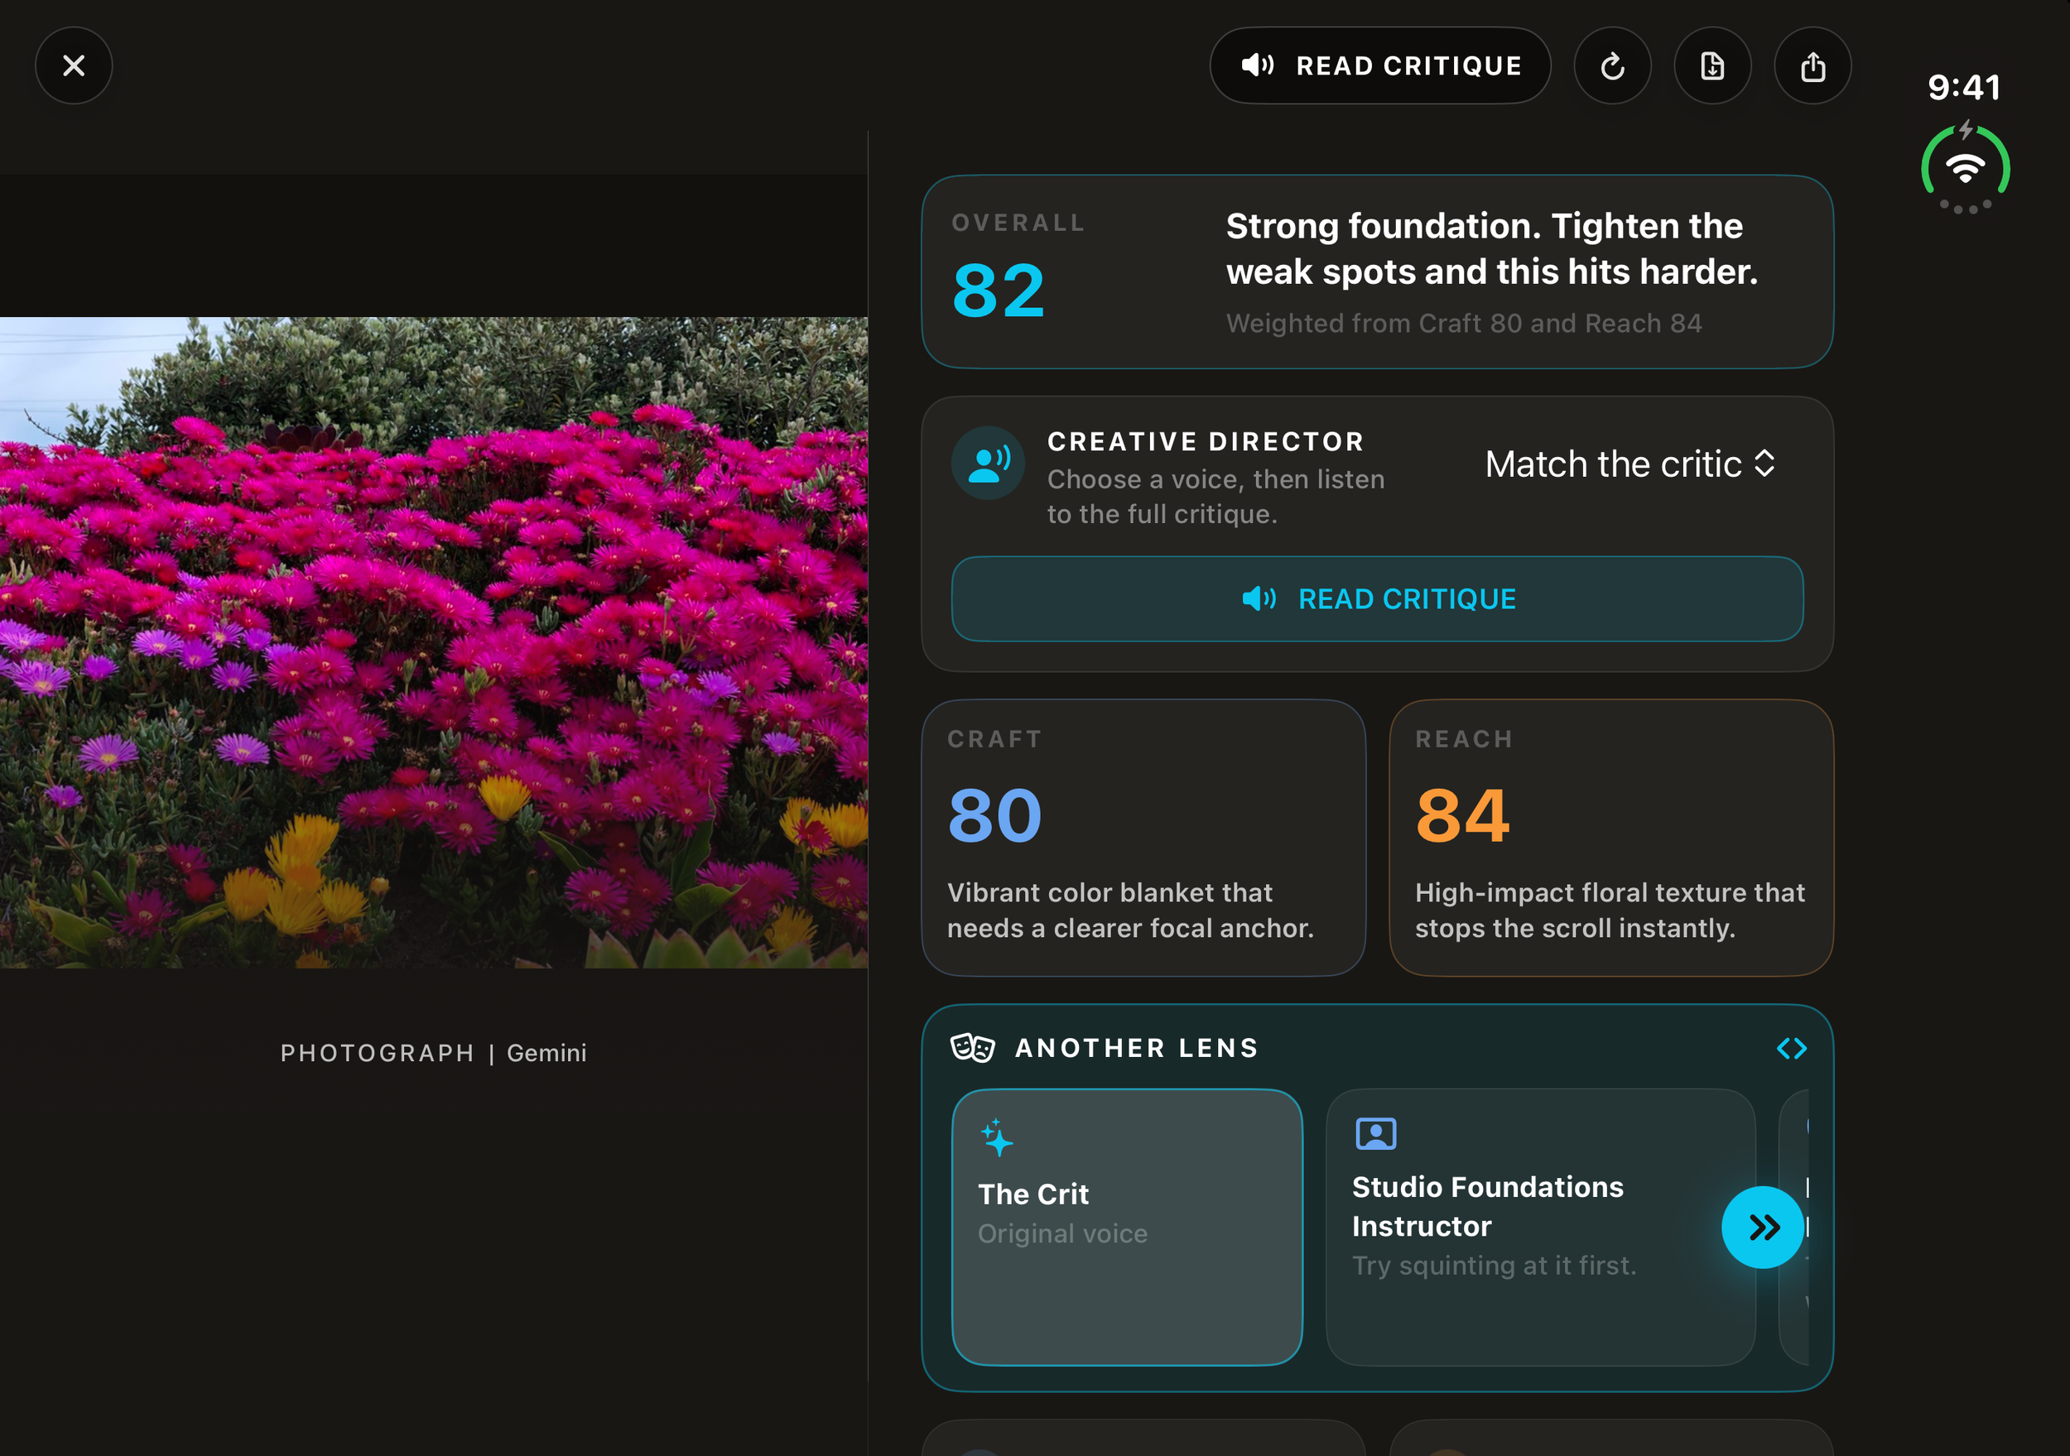The image size is (2070, 1456).
Task: Click the Another Lens theater masks icon
Action: tap(973, 1048)
